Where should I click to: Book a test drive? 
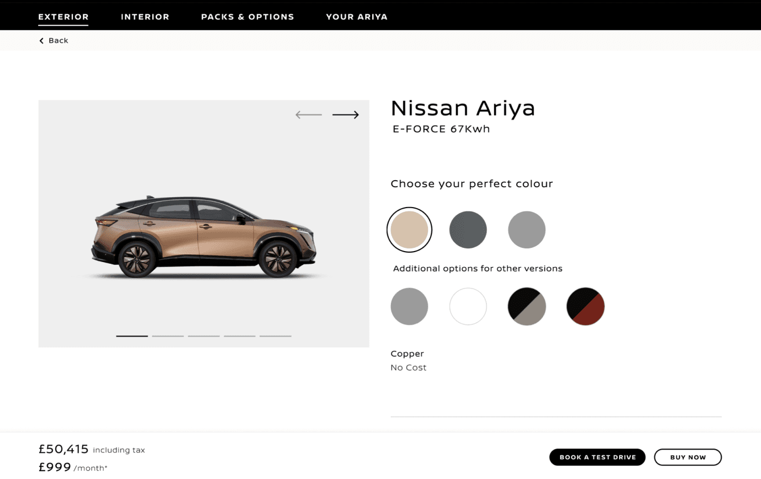click(x=597, y=457)
